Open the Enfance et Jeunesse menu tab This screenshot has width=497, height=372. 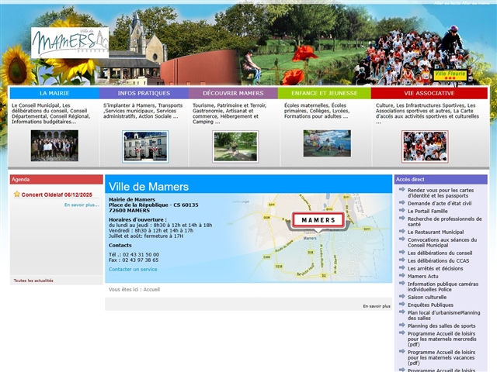pyautogui.click(x=325, y=93)
